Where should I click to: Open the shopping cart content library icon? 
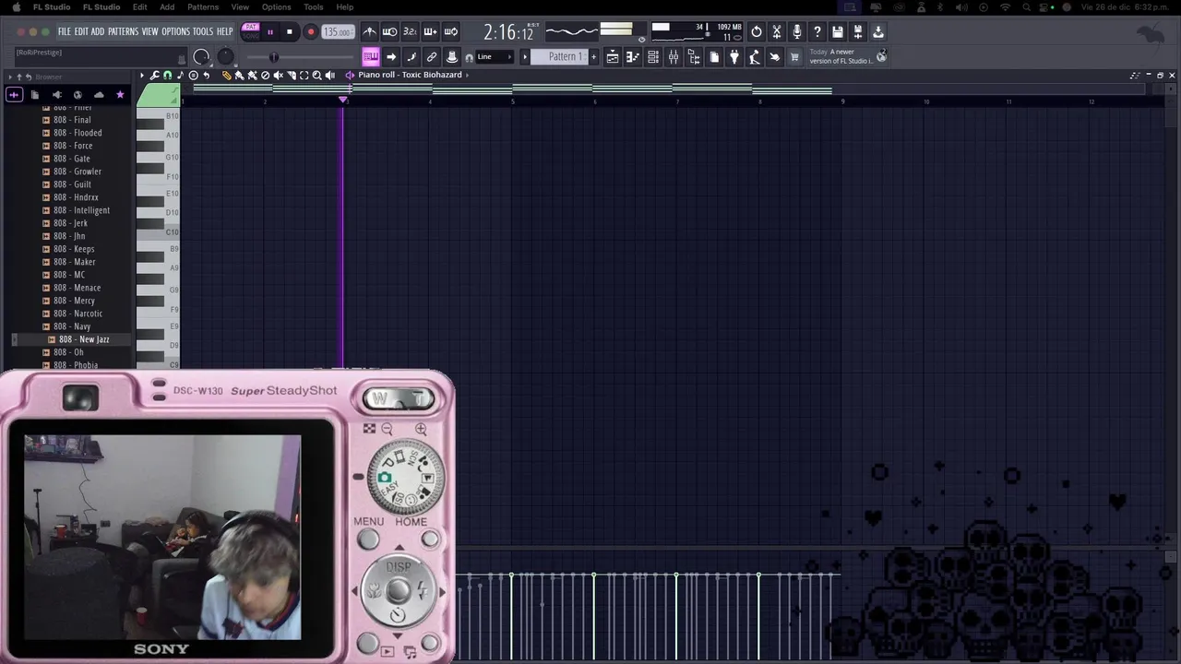[x=794, y=57]
